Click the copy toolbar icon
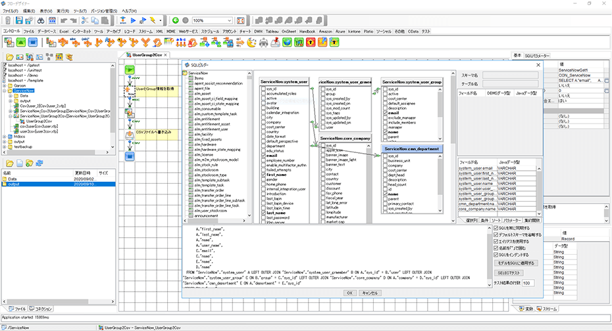 click(95, 20)
